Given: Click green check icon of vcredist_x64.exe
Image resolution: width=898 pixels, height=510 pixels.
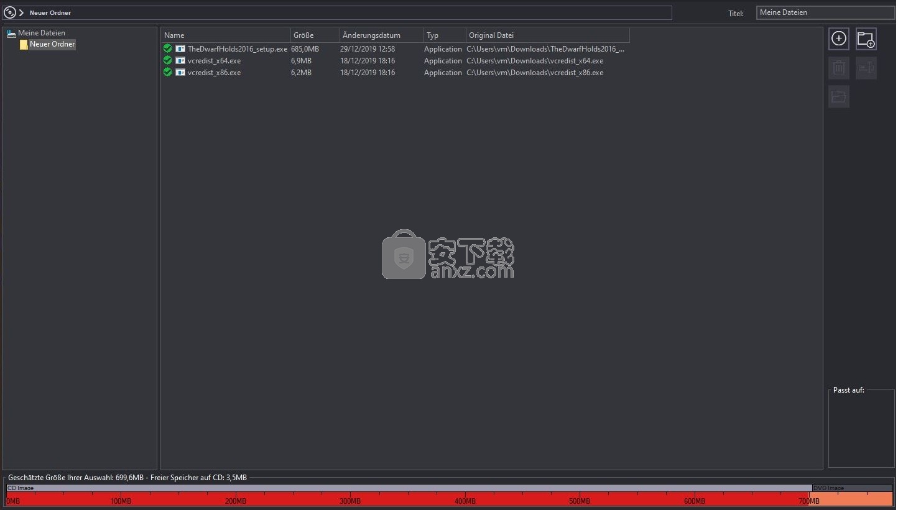Looking at the screenshot, I should tap(167, 60).
